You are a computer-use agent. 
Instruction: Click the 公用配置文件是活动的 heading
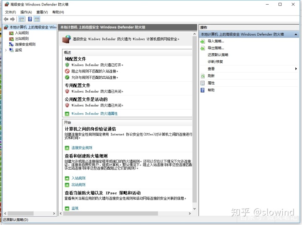coord(86,99)
